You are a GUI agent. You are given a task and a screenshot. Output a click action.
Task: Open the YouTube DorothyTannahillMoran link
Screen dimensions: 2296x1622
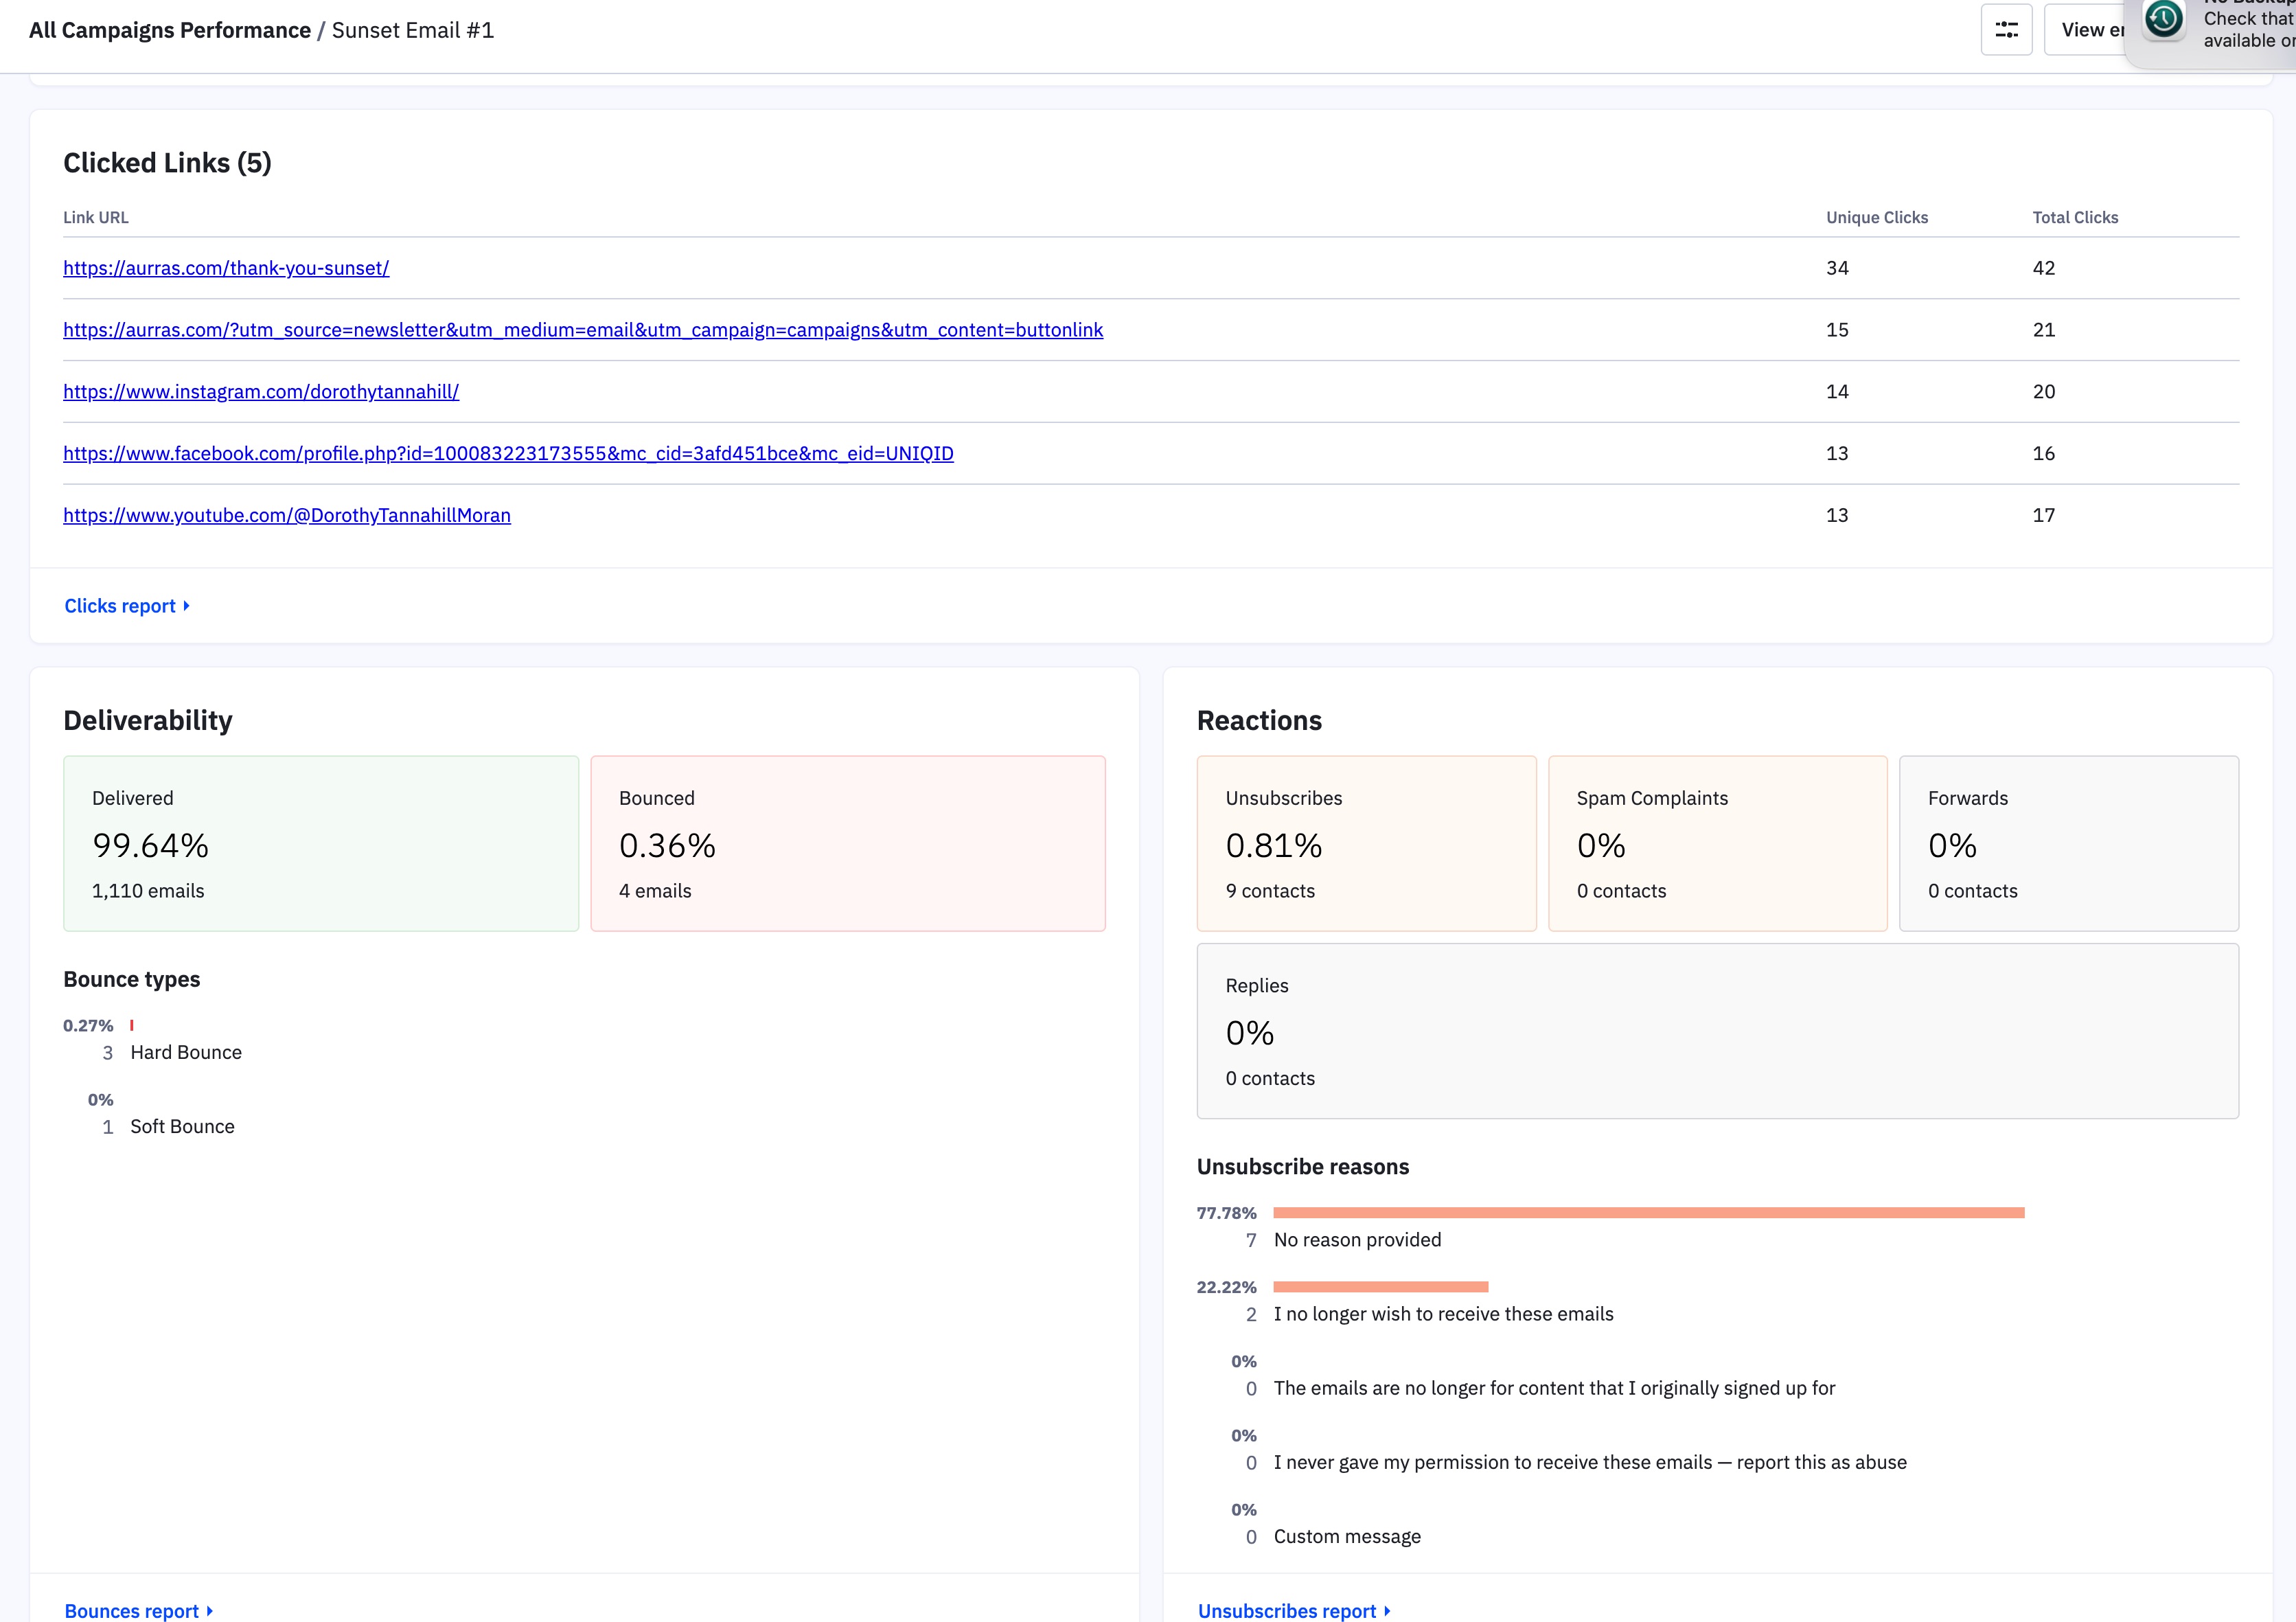click(x=287, y=516)
